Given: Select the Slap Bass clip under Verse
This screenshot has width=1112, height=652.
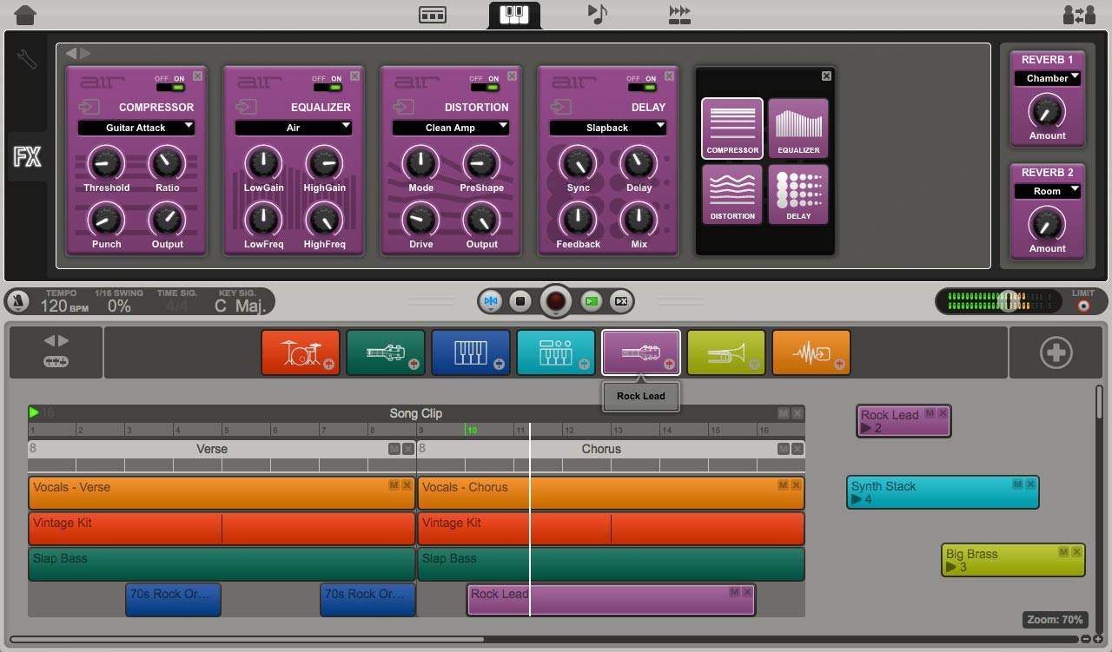Looking at the screenshot, I should pyautogui.click(x=222, y=564).
